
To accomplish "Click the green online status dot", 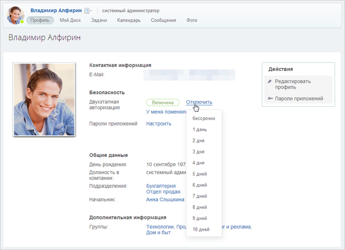I will tap(22, 22).
